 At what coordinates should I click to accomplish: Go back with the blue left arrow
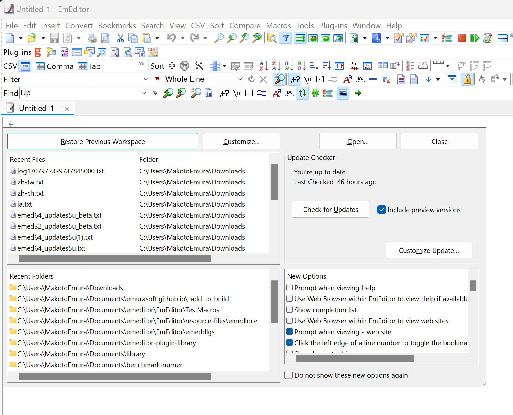[x=11, y=124]
